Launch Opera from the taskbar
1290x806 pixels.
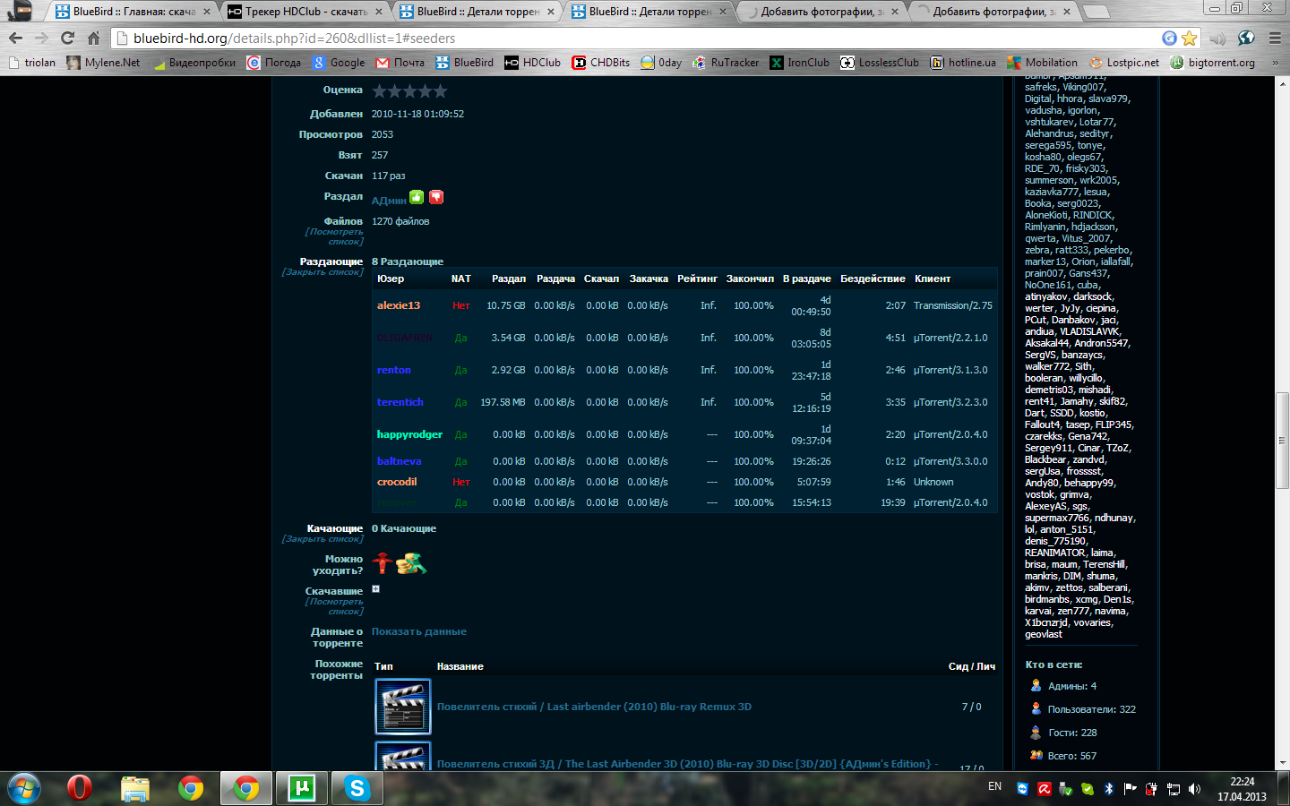[80, 788]
